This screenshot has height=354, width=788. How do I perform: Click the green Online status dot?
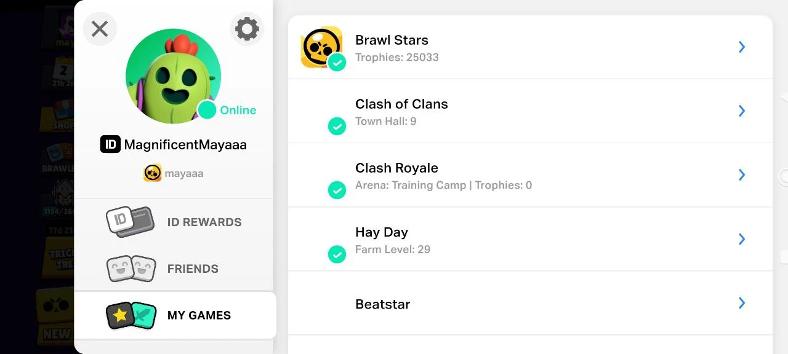[x=207, y=111]
